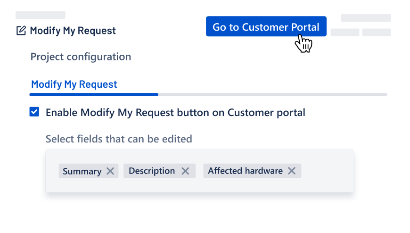Click the Select fields that can be edited label
The height and width of the screenshot is (233, 410).
(x=119, y=139)
